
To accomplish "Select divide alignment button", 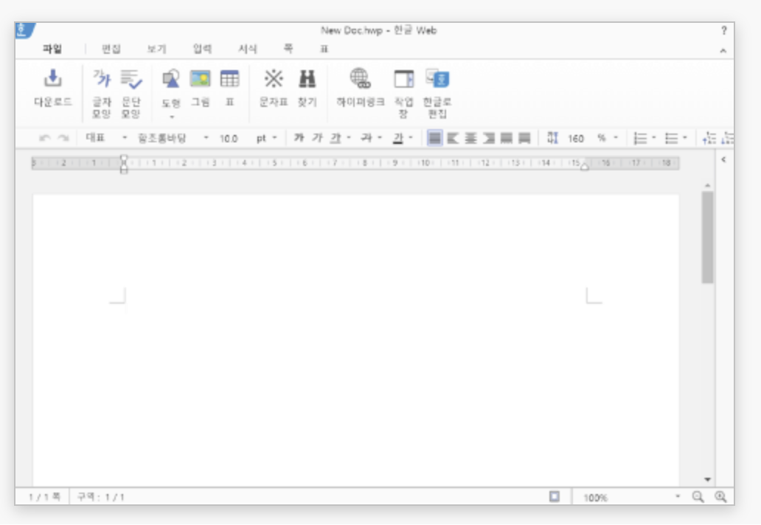I will (524, 139).
